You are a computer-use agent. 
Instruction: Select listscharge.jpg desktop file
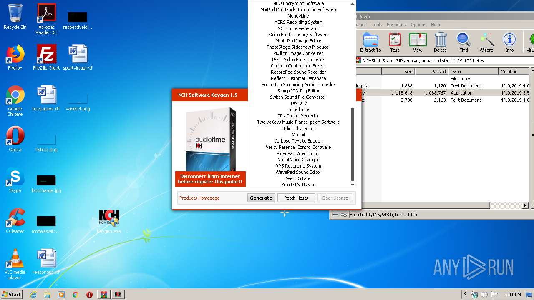tap(46, 184)
